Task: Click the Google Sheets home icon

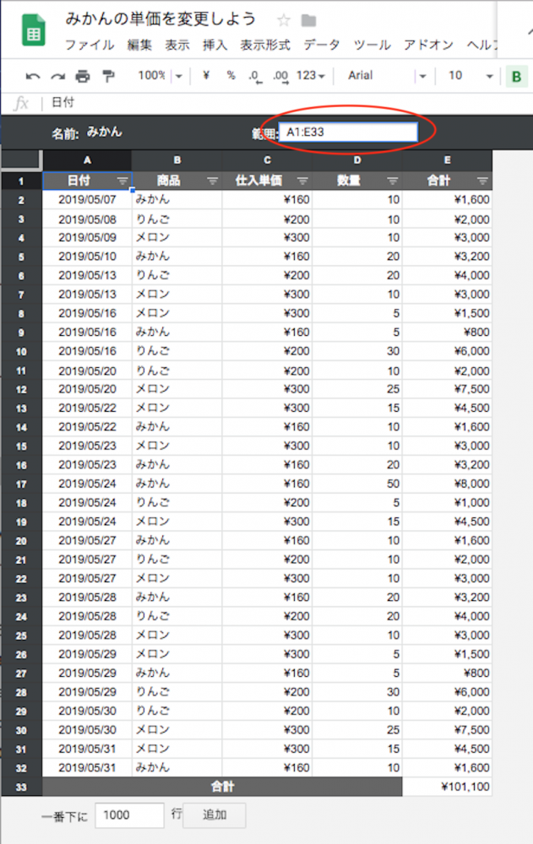Action: tap(34, 31)
